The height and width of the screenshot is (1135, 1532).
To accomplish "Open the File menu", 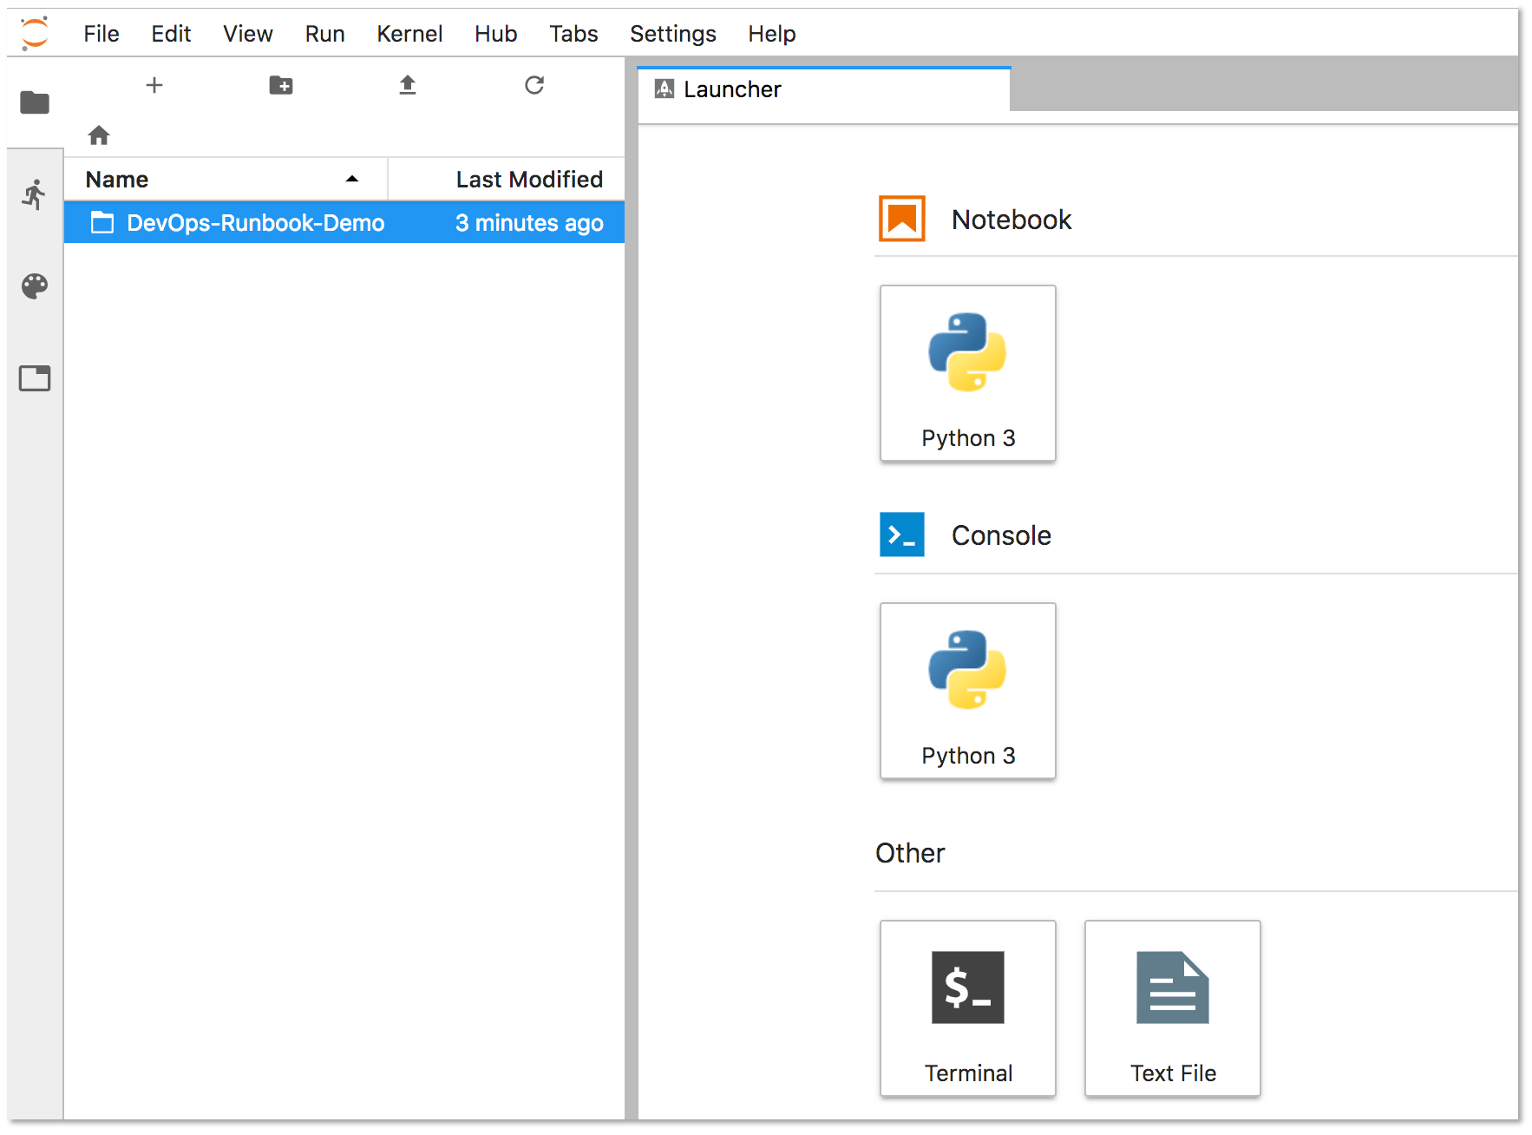I will [101, 34].
